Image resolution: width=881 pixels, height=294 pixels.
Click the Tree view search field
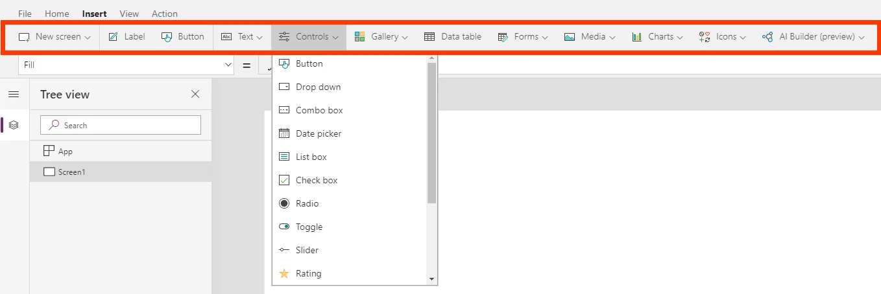point(121,125)
